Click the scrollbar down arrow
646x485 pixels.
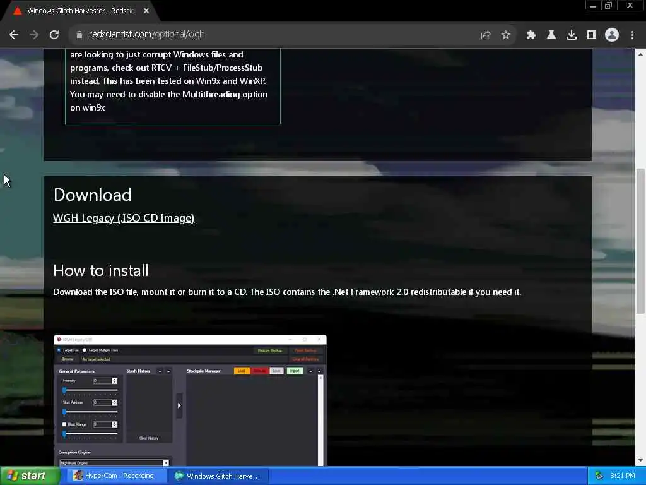640,460
